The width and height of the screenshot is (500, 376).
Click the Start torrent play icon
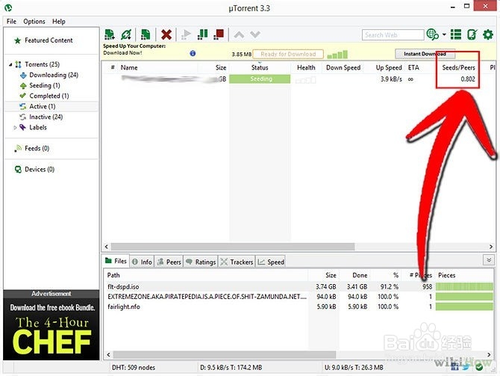point(186,34)
